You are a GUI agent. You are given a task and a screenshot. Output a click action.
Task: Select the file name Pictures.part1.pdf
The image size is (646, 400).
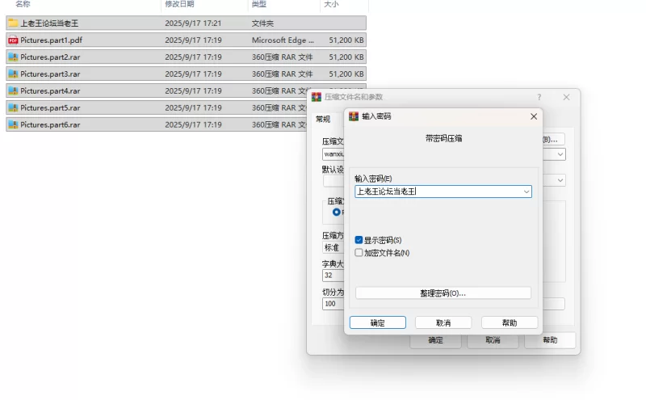tap(51, 40)
